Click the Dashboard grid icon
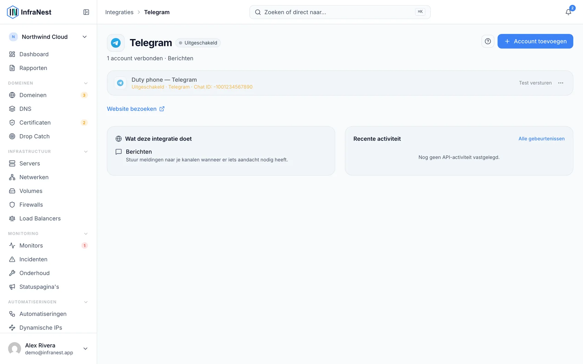The width and height of the screenshot is (583, 364). 12,54
